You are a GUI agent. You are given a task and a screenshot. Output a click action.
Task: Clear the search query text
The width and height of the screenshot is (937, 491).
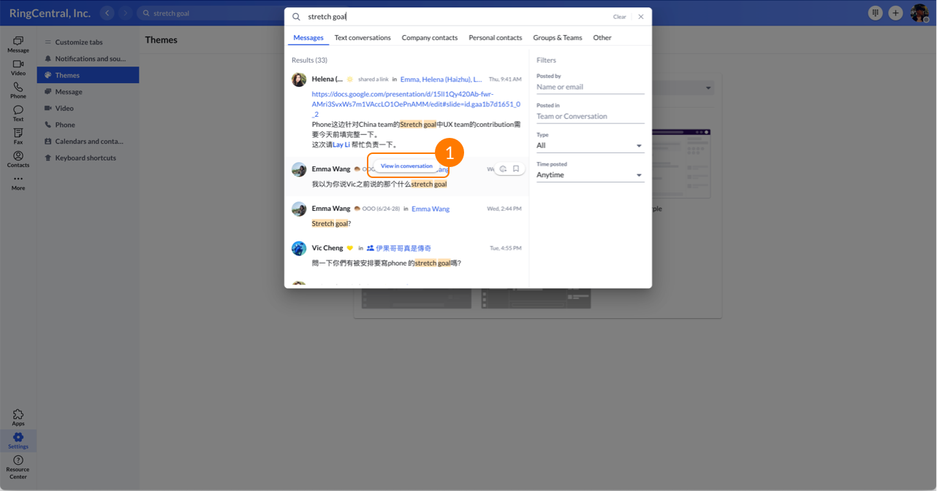pyautogui.click(x=619, y=17)
